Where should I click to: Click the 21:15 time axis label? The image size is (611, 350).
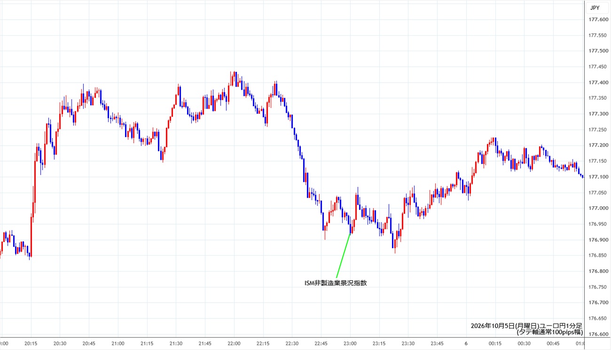[x=147, y=343]
